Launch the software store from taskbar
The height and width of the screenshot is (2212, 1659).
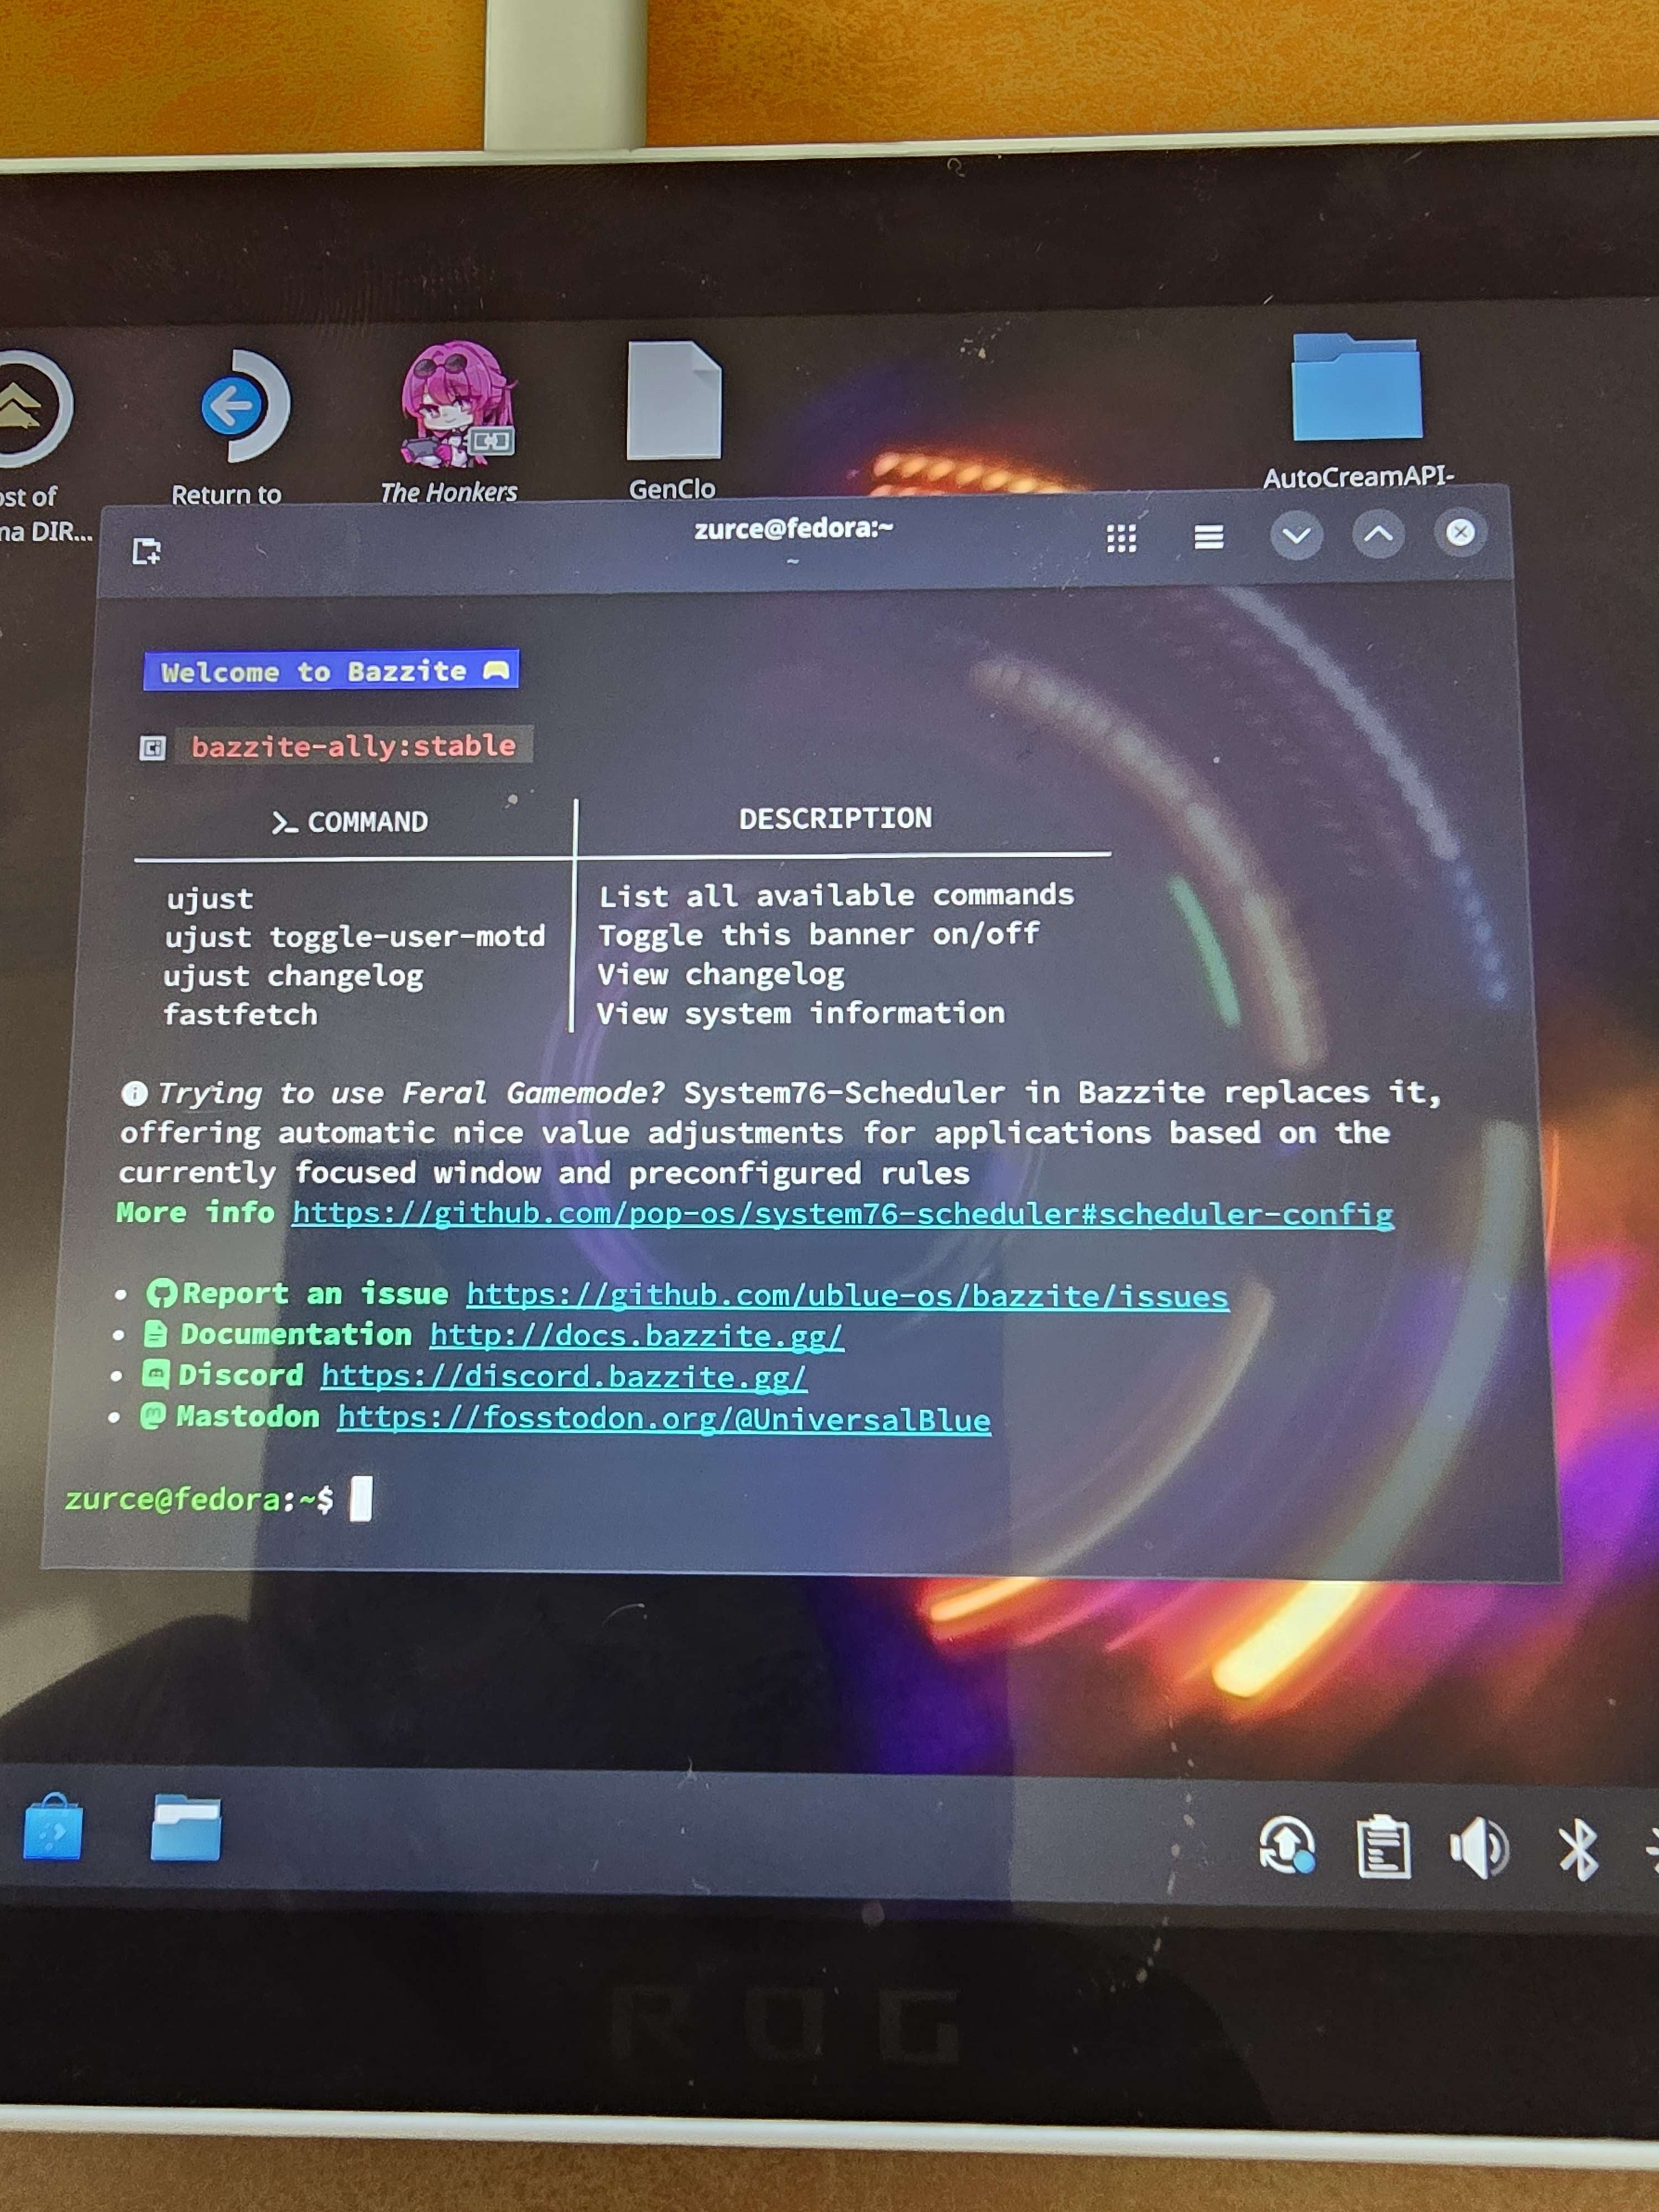(52, 1828)
